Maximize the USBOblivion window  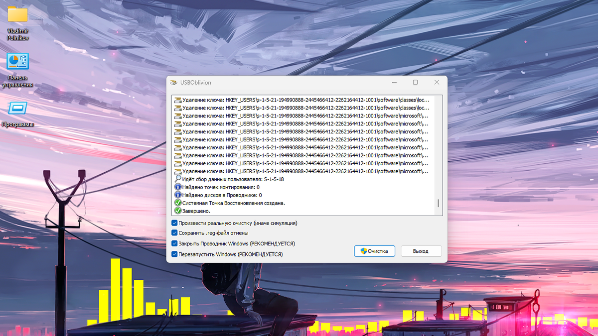pyautogui.click(x=415, y=83)
